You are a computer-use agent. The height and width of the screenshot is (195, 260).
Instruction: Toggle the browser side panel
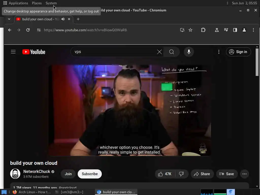235,30
